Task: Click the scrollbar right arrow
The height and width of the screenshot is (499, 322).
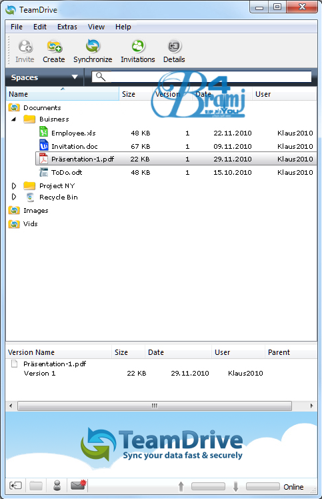Action: coord(311,406)
